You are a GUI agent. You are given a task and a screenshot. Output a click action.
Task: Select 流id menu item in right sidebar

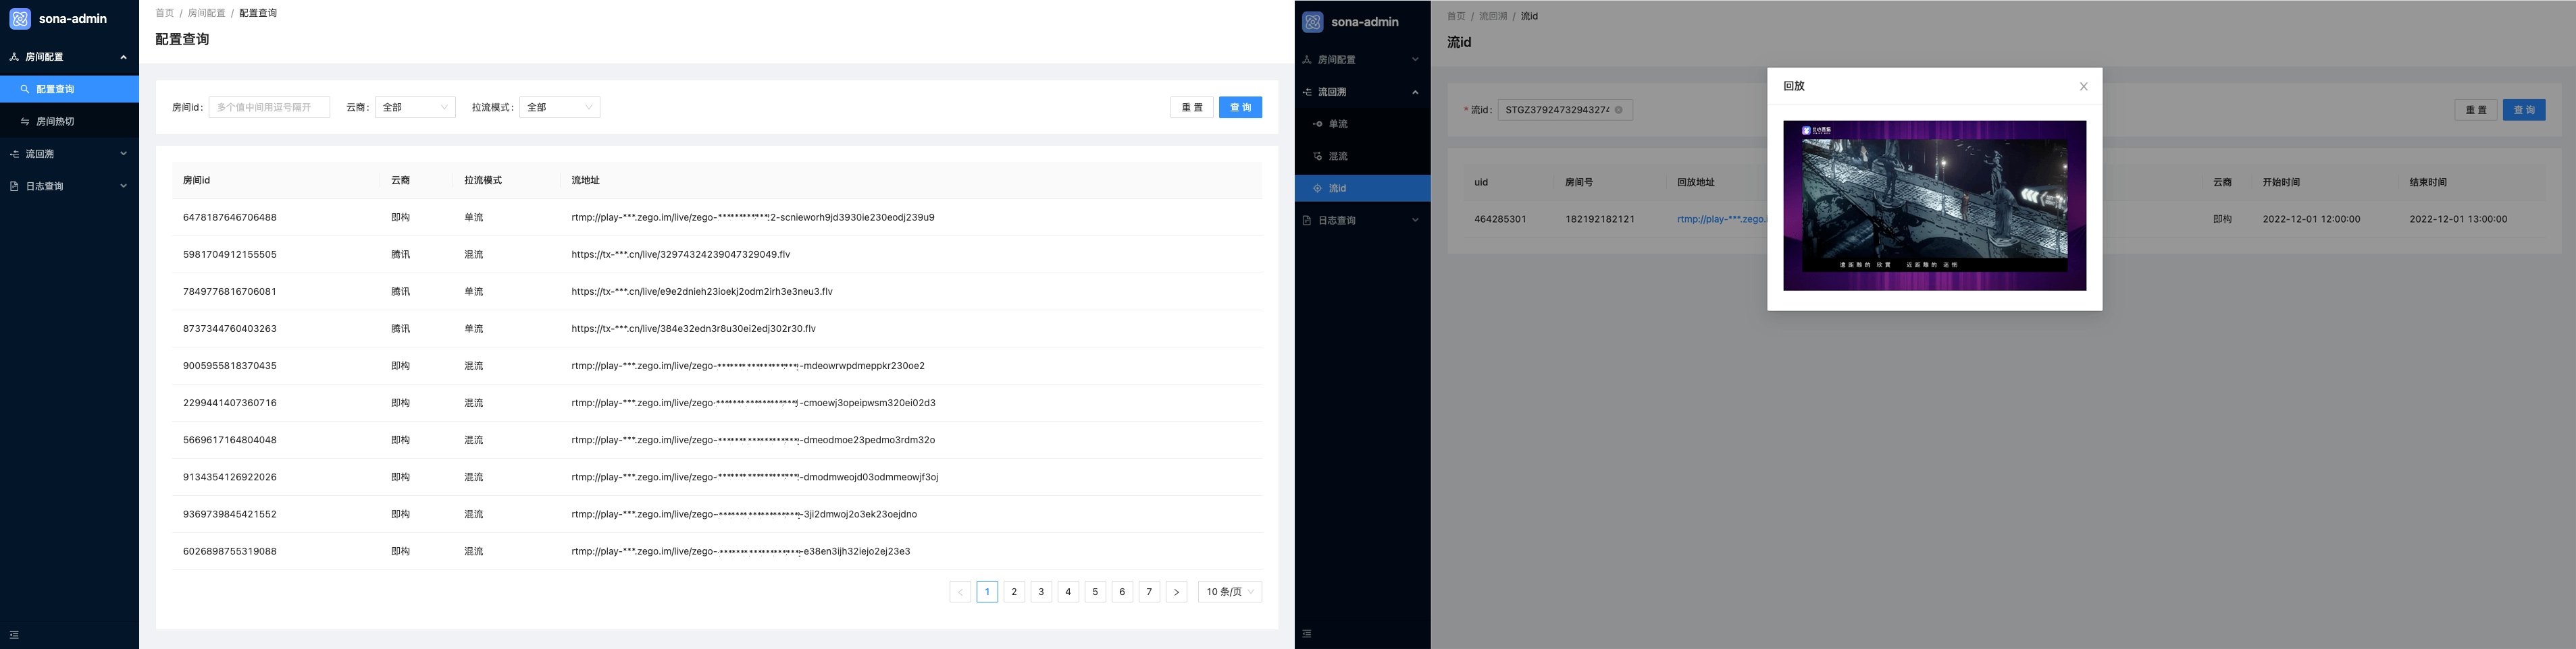[1362, 189]
